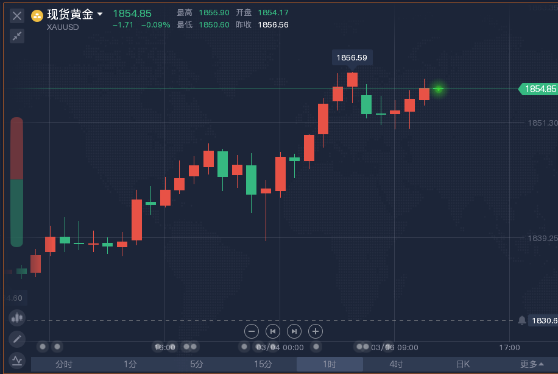Zoom in the chart with the plus button
The height and width of the screenshot is (374, 558).
(x=315, y=331)
